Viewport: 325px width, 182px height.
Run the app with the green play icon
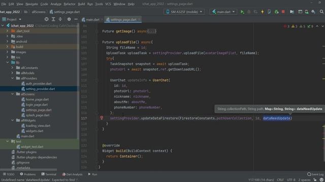242,12
